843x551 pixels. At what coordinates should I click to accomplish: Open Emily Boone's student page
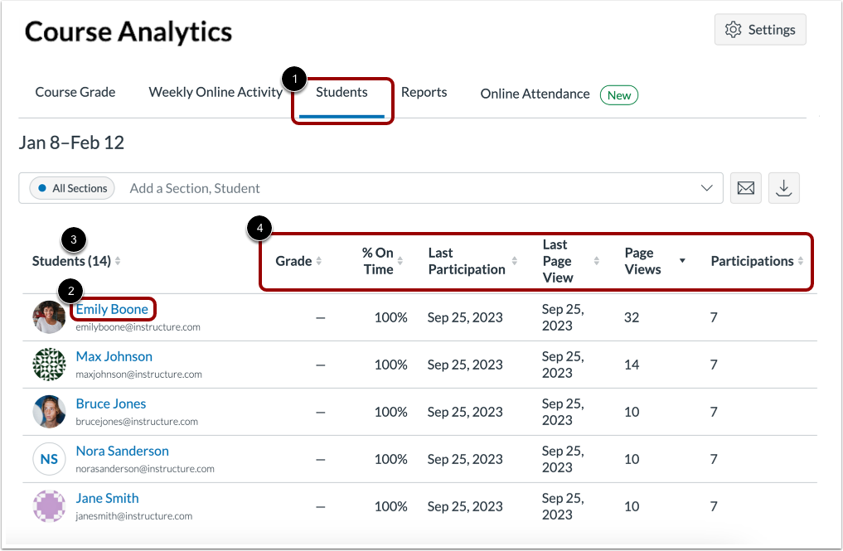pyautogui.click(x=113, y=309)
